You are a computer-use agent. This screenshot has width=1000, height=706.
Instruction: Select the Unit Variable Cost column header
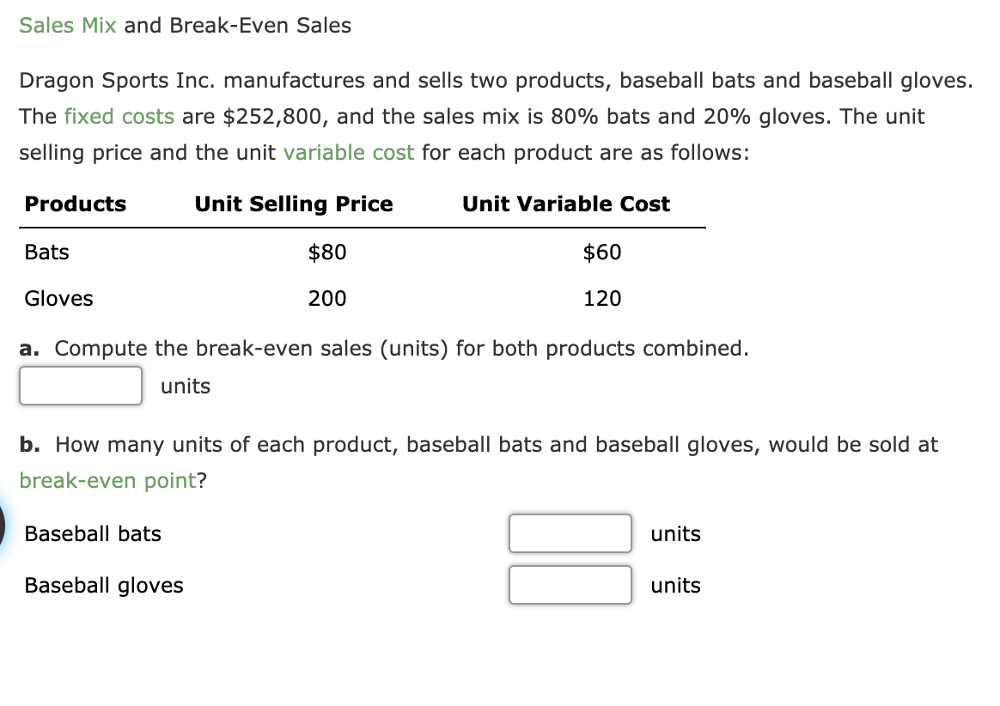[566, 204]
